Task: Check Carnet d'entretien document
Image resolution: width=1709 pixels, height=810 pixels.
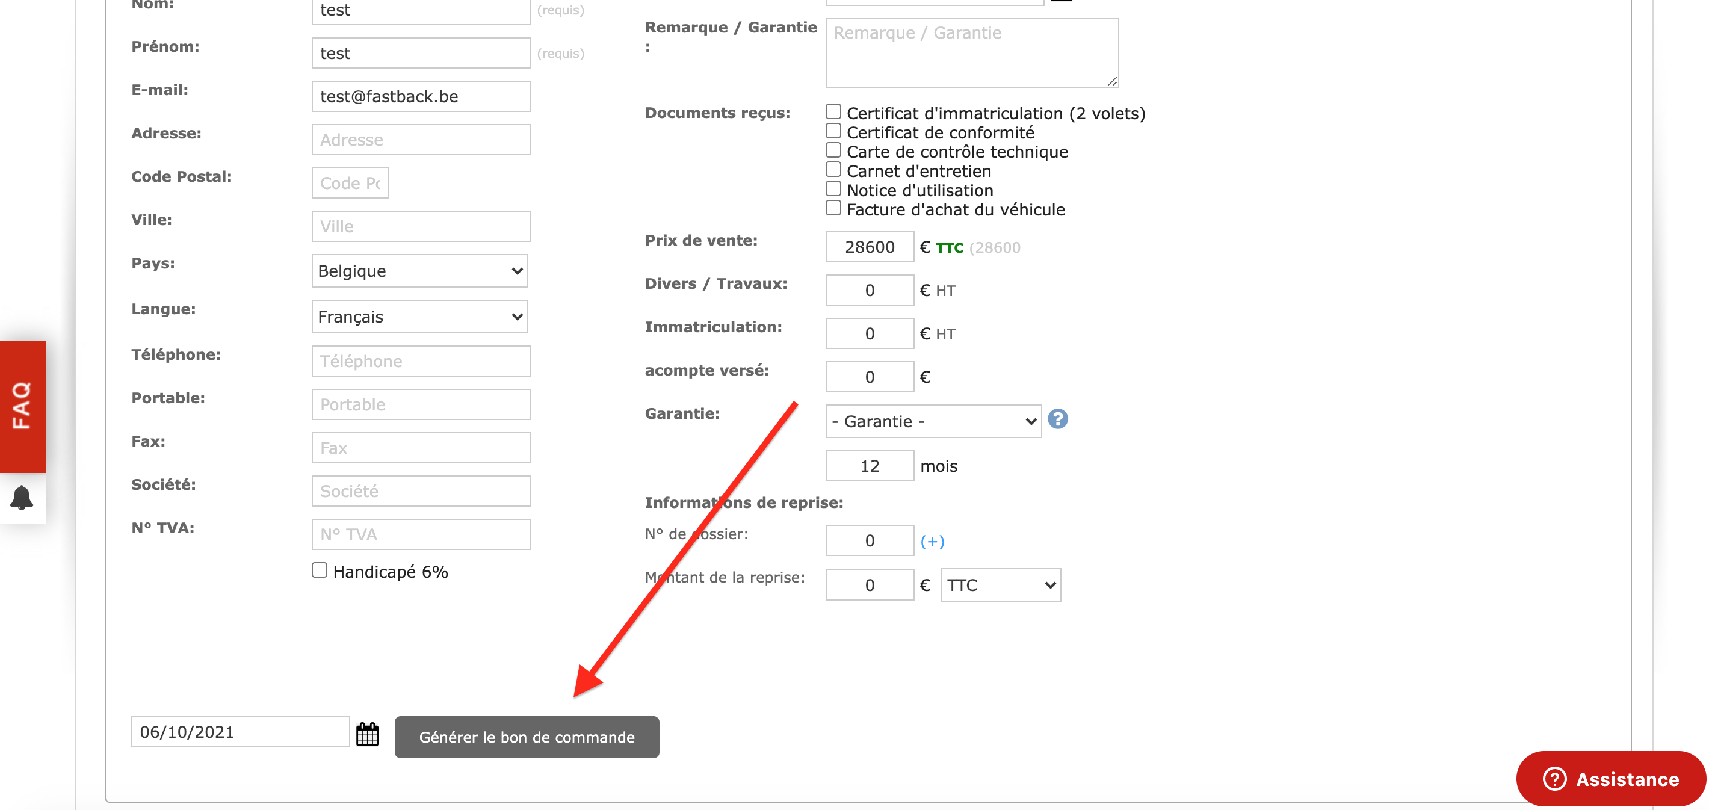Action: coord(833,169)
